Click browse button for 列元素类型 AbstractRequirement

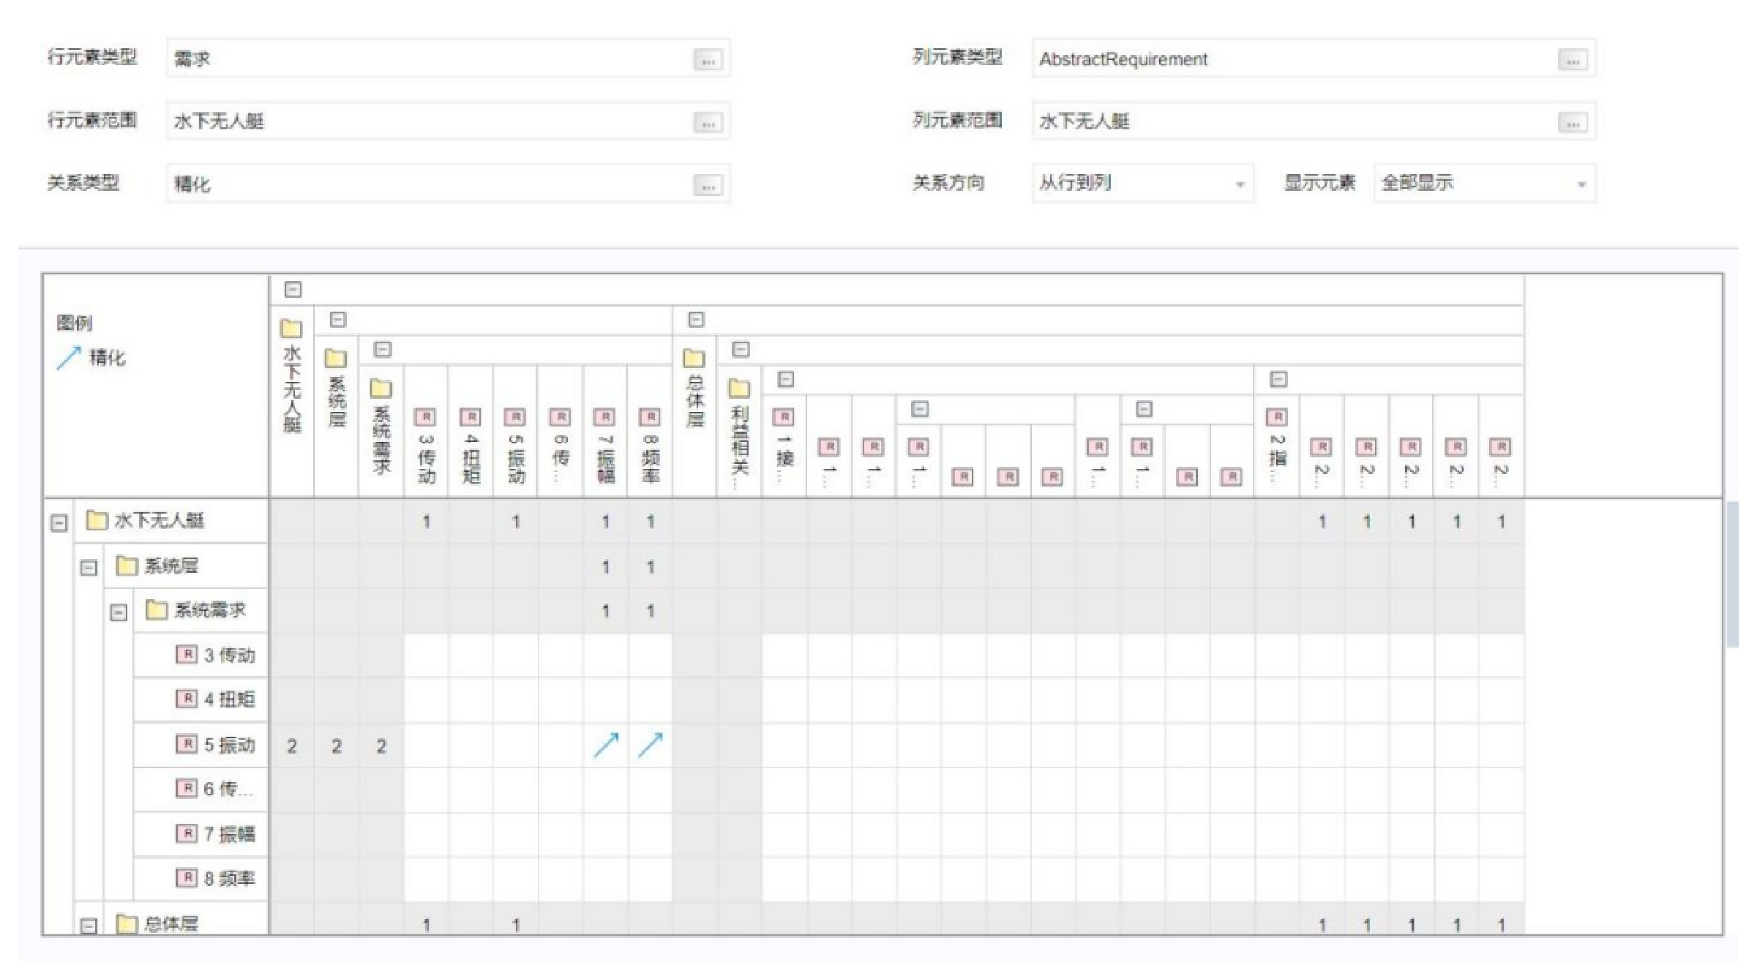pyautogui.click(x=1573, y=60)
